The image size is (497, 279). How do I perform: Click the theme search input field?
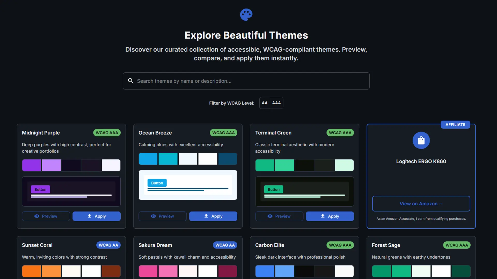246,81
